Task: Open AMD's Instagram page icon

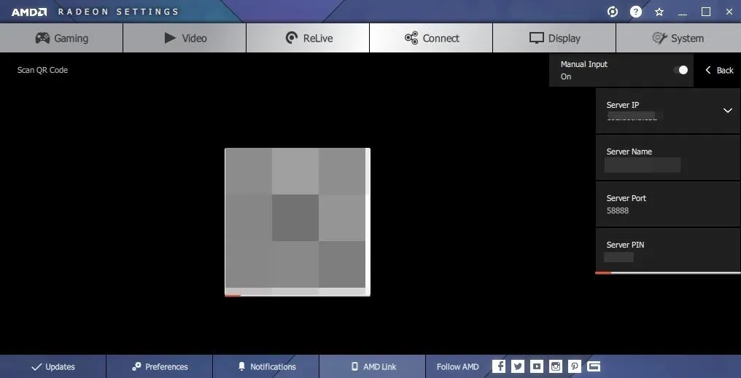Action: click(x=556, y=366)
